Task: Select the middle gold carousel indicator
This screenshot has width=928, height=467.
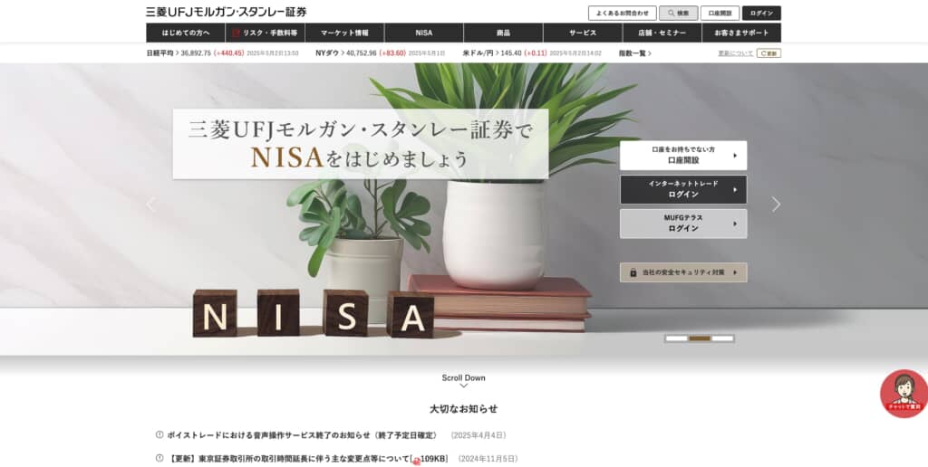Action: 700,338
